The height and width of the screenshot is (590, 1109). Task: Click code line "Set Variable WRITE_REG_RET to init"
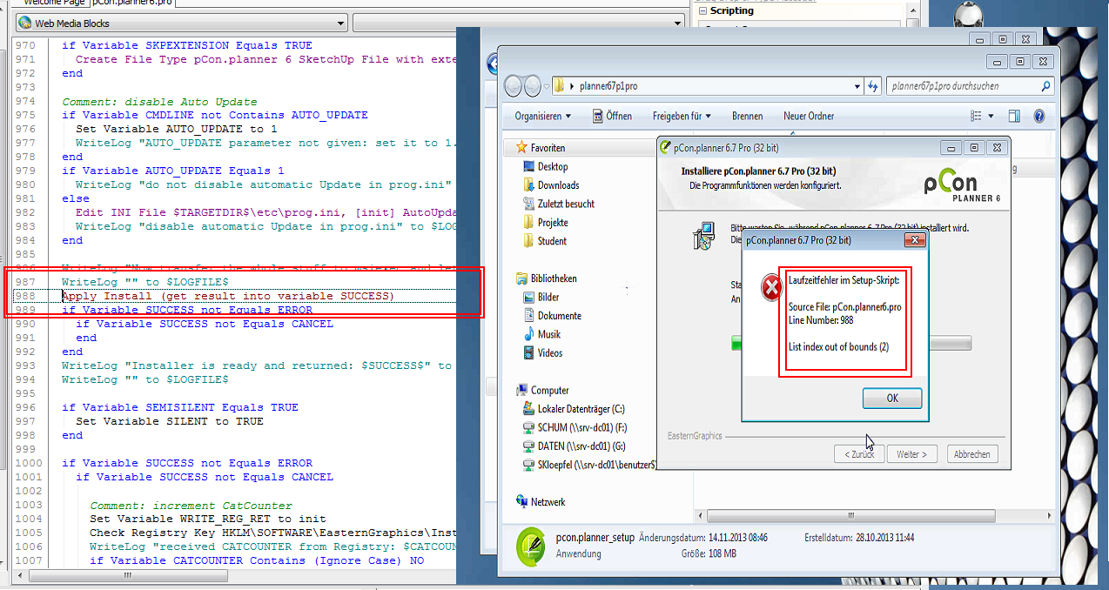pyautogui.click(x=208, y=519)
